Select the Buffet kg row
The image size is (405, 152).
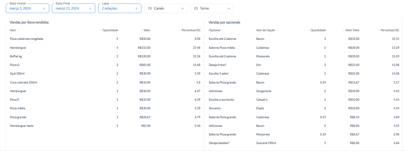pyautogui.click(x=105, y=56)
